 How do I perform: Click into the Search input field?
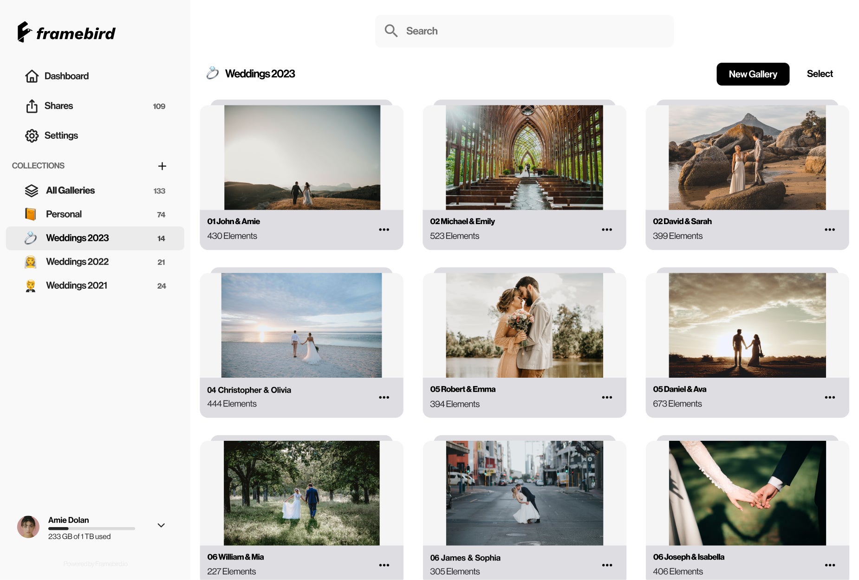[534, 31]
